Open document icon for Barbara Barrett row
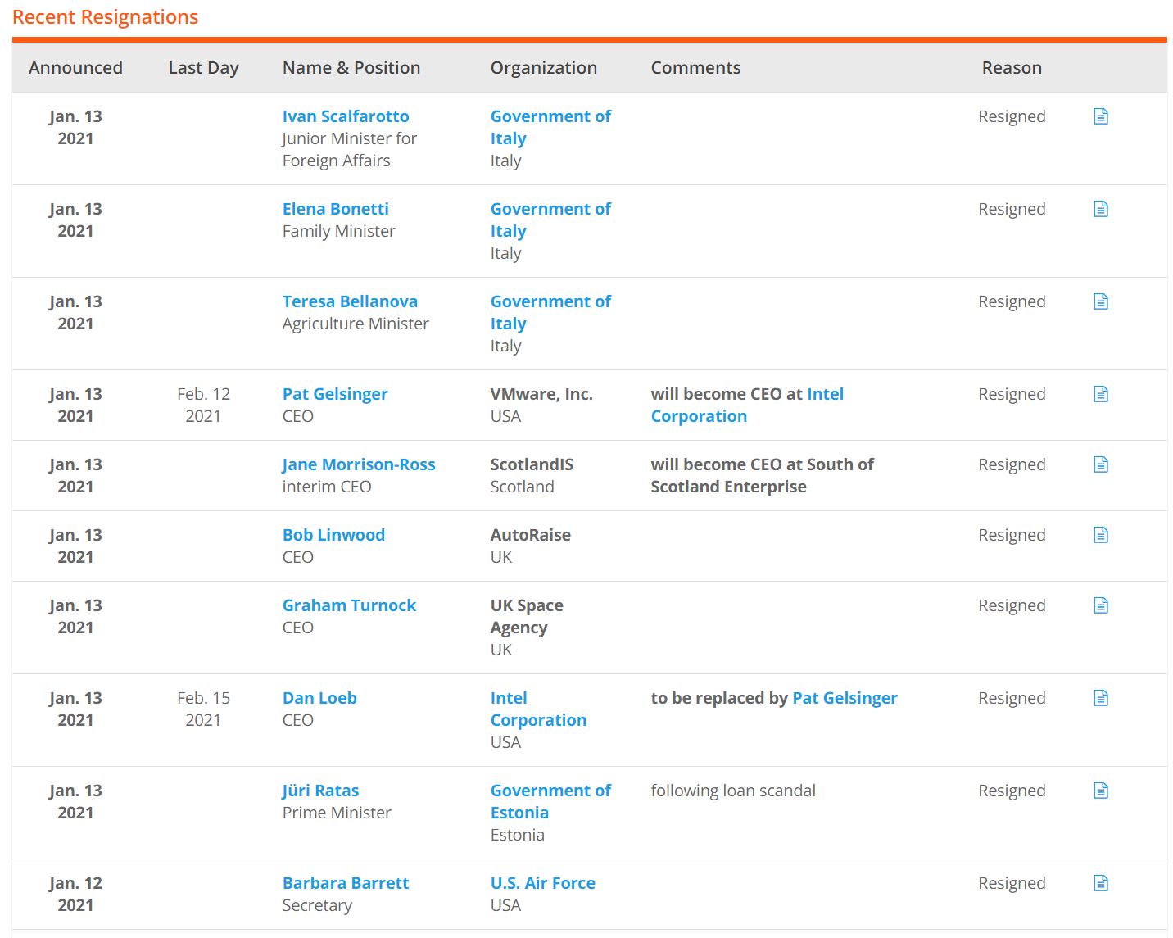The height and width of the screenshot is (938, 1173). 1101,883
